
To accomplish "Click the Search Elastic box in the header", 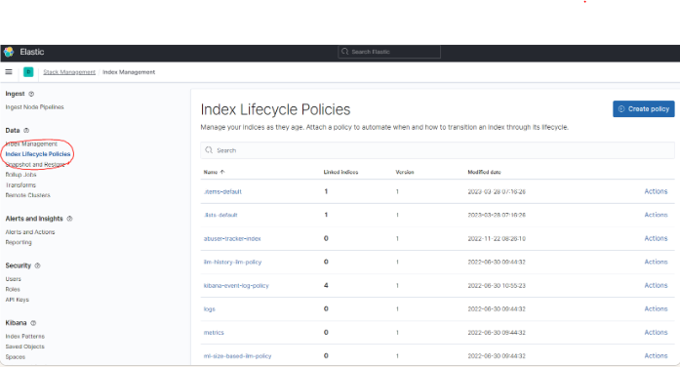I will 389,52.
